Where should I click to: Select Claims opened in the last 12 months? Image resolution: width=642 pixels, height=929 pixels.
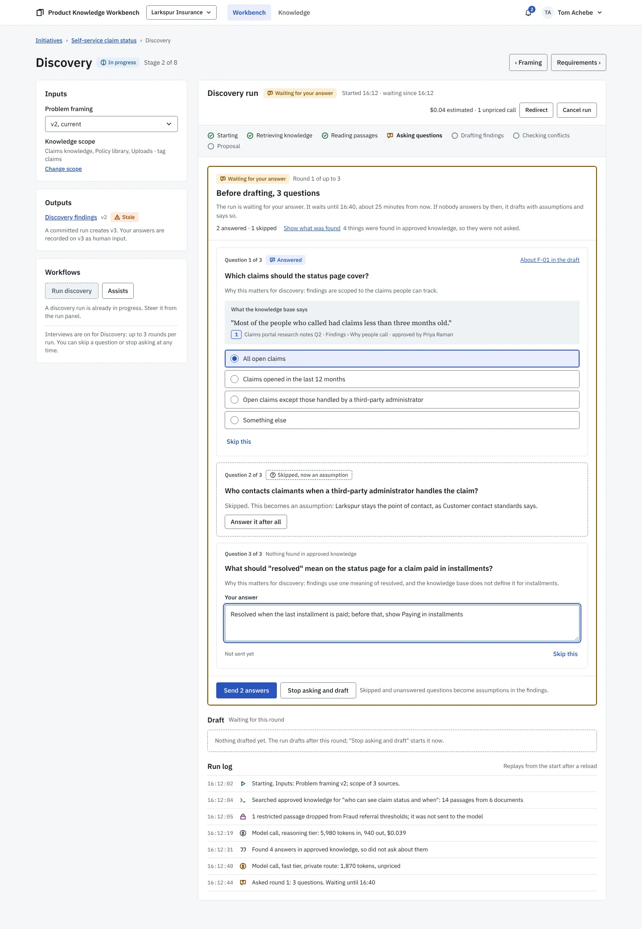[402, 379]
